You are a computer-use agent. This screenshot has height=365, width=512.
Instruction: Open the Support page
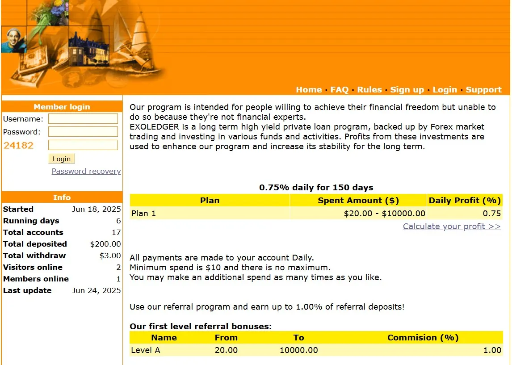[483, 90]
